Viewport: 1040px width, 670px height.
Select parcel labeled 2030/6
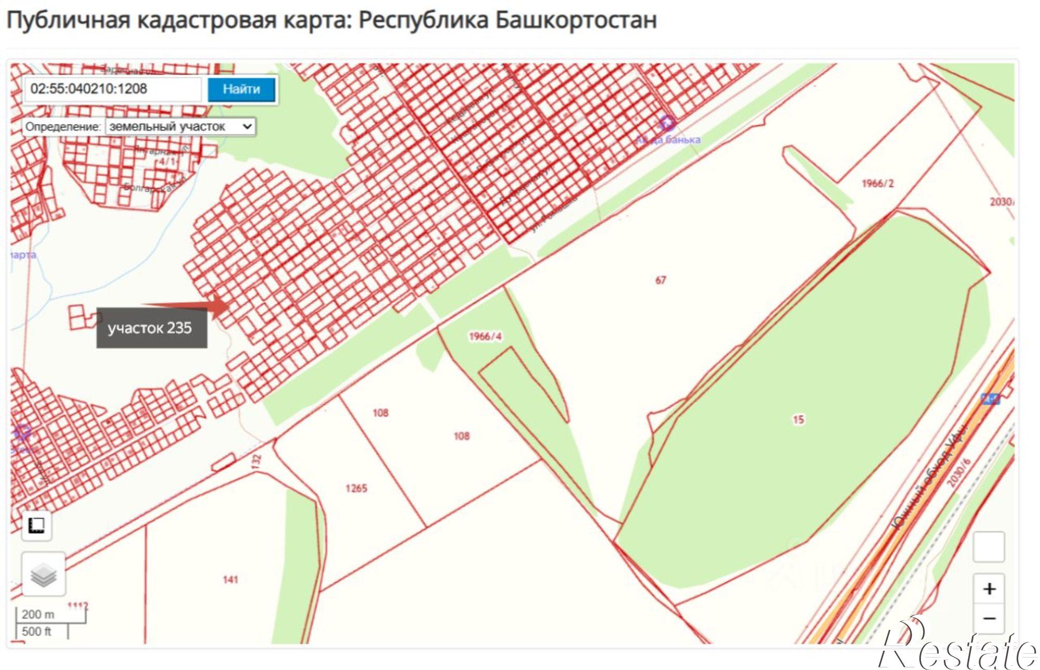click(958, 473)
